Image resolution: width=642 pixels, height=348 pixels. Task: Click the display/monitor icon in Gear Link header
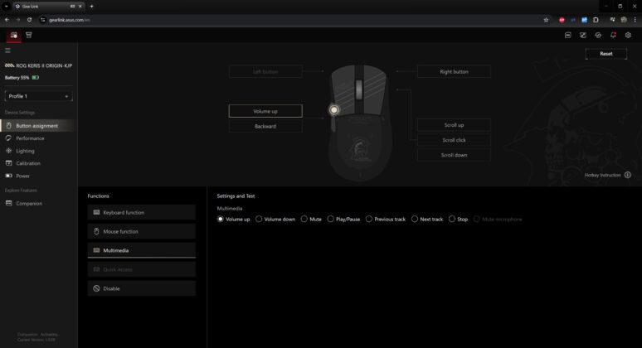click(583, 35)
